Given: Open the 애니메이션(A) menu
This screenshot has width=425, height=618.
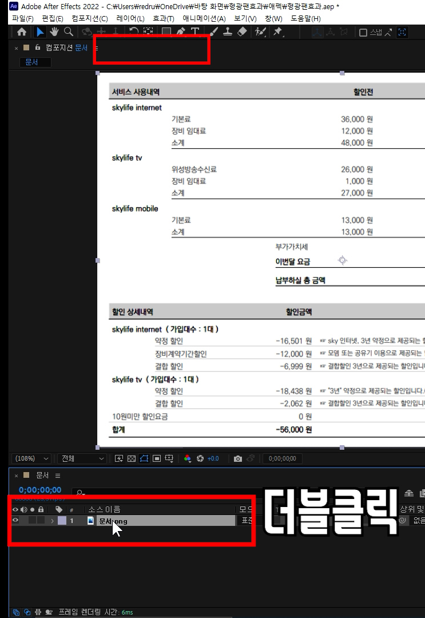Looking at the screenshot, I should tap(204, 18).
